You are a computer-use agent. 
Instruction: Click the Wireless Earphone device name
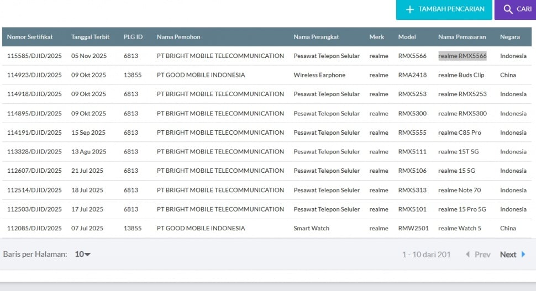pyautogui.click(x=319, y=75)
